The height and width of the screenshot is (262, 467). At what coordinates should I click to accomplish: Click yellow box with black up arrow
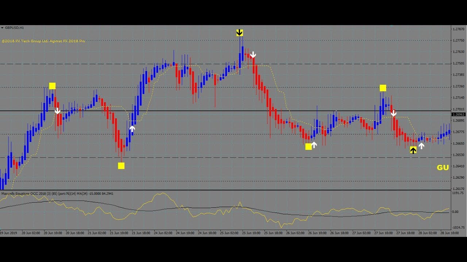coord(413,150)
